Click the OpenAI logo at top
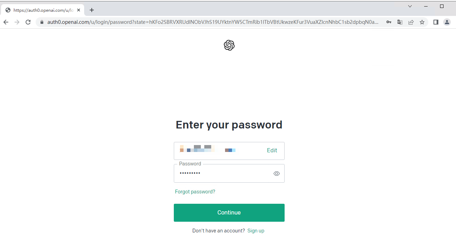 tap(229, 45)
